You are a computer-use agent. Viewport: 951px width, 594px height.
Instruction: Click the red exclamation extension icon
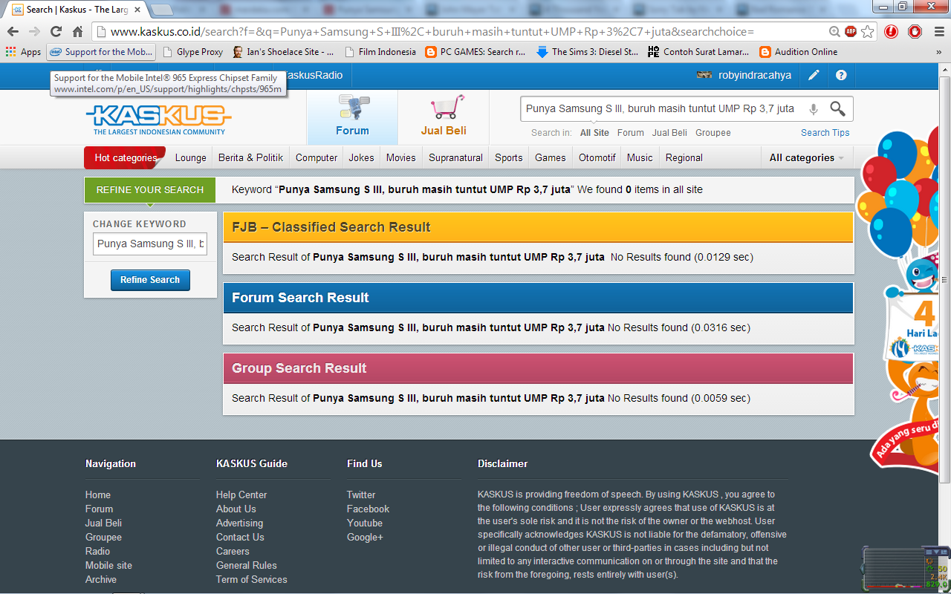point(891,31)
